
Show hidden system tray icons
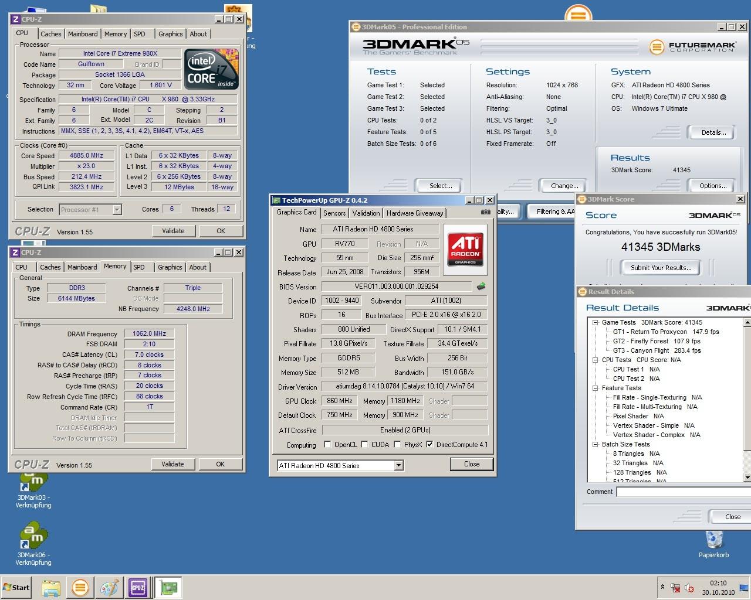click(662, 587)
